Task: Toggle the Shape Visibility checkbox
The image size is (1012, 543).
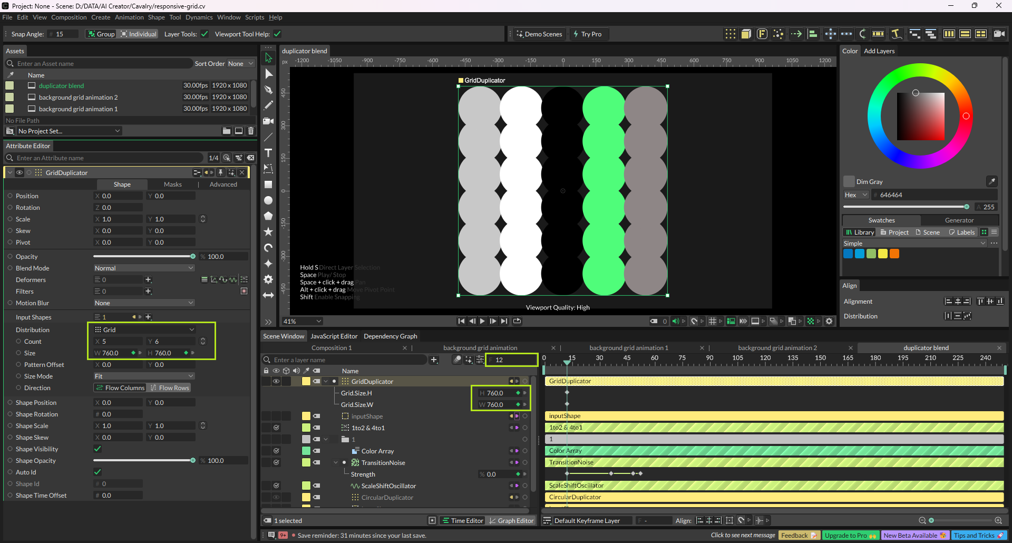Action: pos(98,449)
